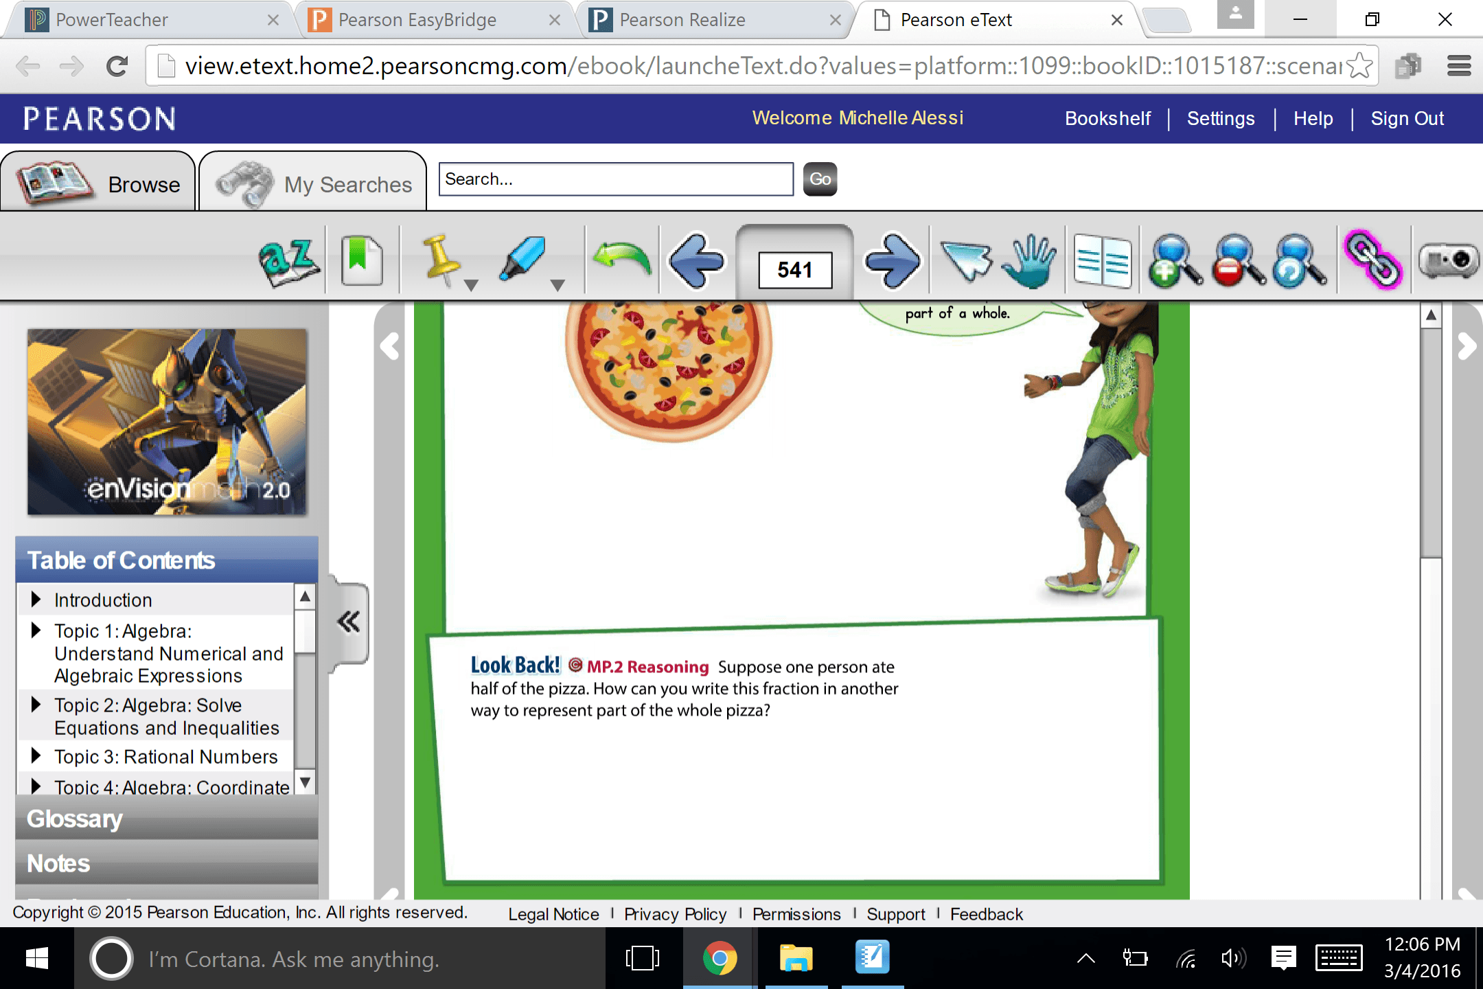This screenshot has height=989, width=1483.
Task: Select the blue highlighter tool
Action: point(523,258)
